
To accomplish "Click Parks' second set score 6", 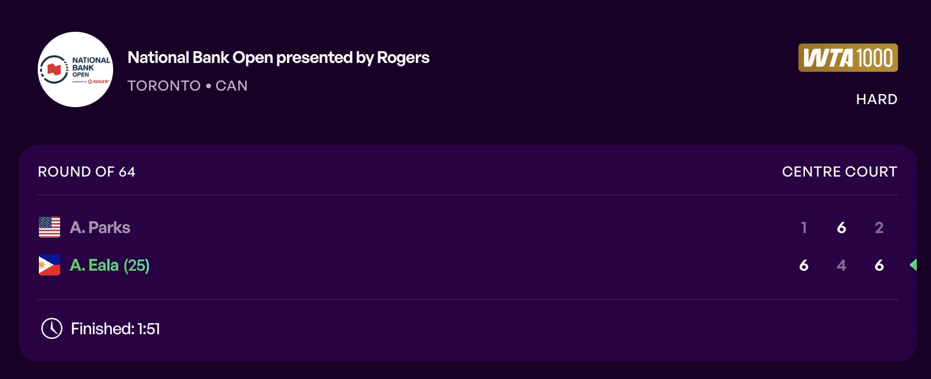I will click(x=841, y=228).
